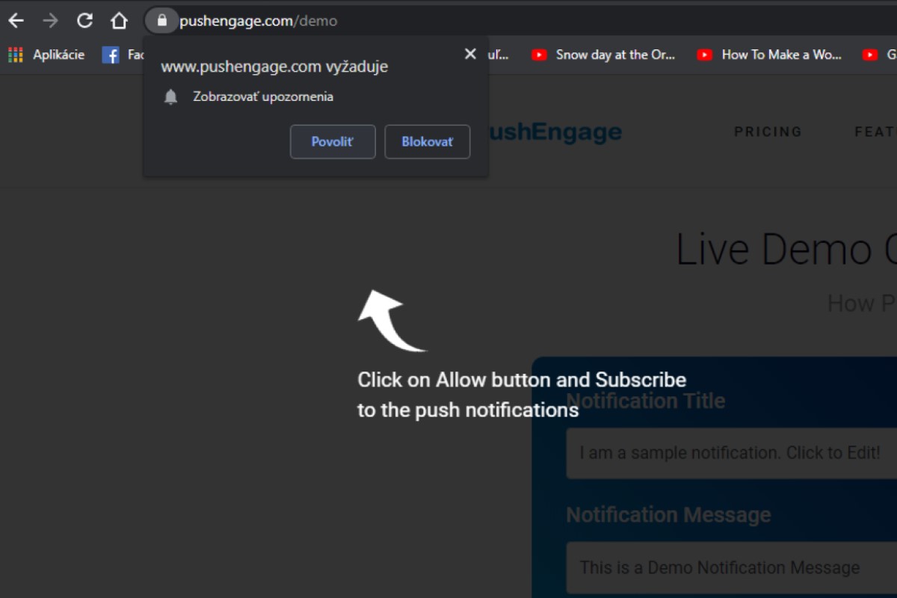Viewport: 897px width, 598px height.
Task: Click the padlock site info icon
Action: (161, 21)
